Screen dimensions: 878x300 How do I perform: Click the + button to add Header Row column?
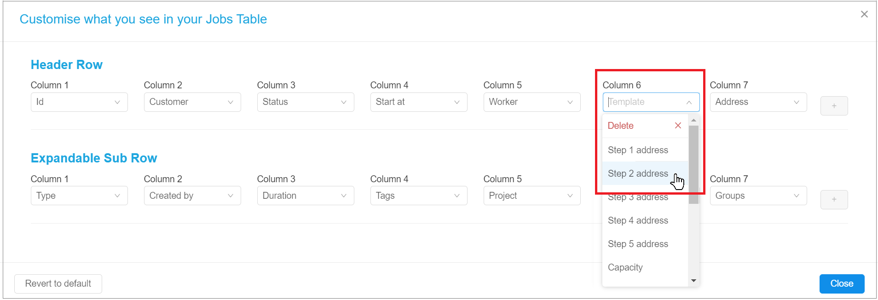tap(834, 106)
